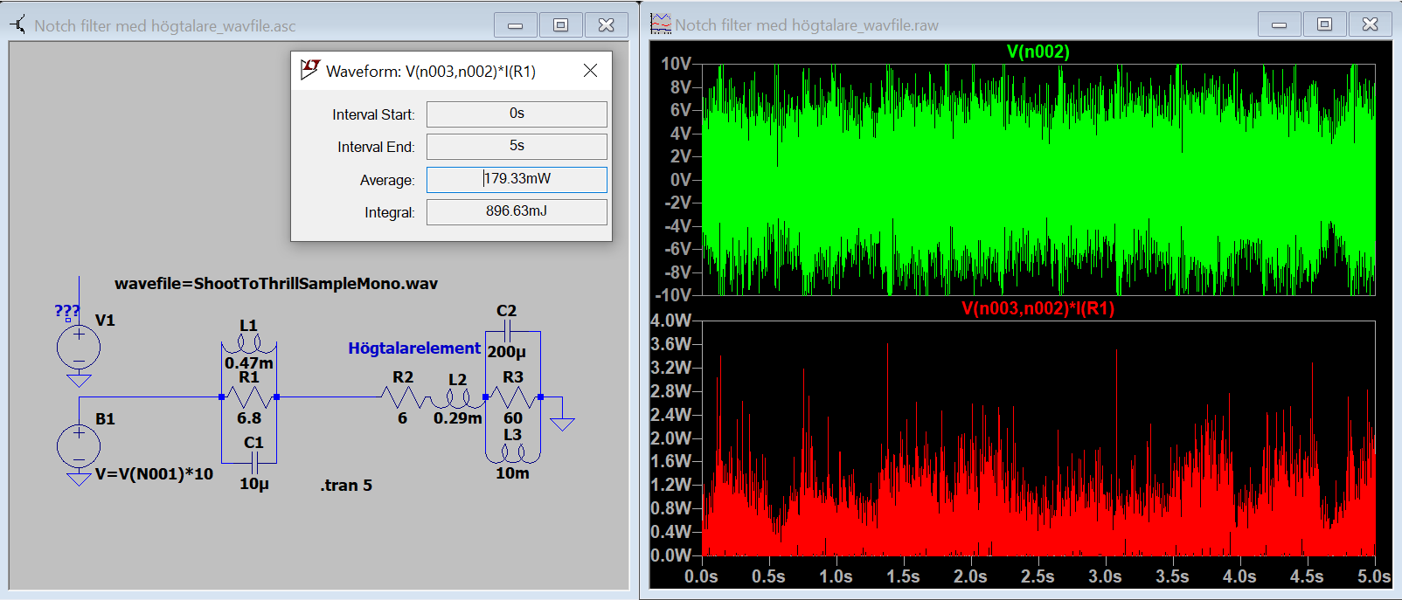The width and height of the screenshot is (1402, 600).
Task: Close the Waveform average dialog
Action: pos(591,71)
